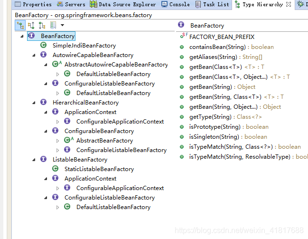The width and height of the screenshot is (308, 239).
Task: Select isSingleton(String) : boolean method
Action: [x=228, y=137]
